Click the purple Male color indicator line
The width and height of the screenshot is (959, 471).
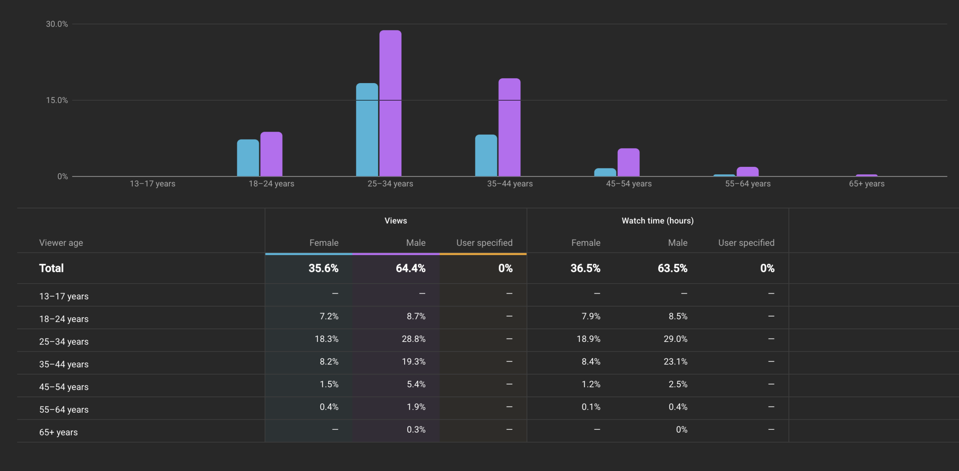(x=396, y=254)
